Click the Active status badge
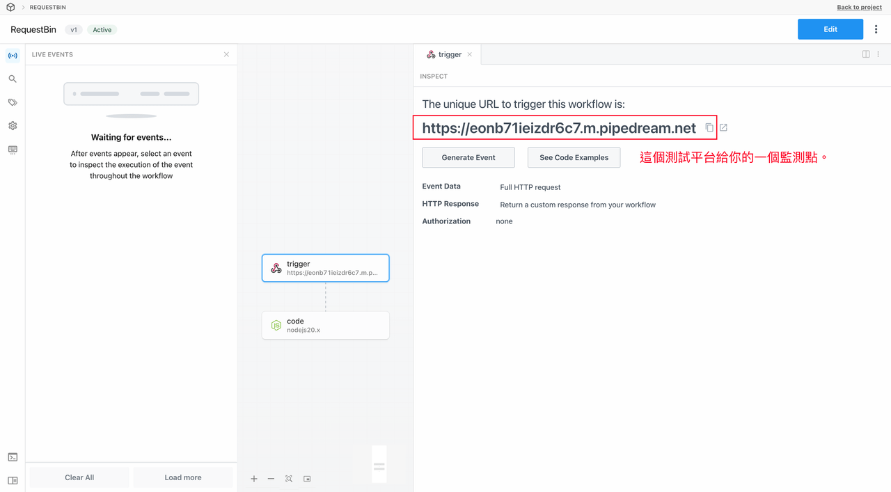Screen dimensions: 891x492 pyautogui.click(x=102, y=30)
